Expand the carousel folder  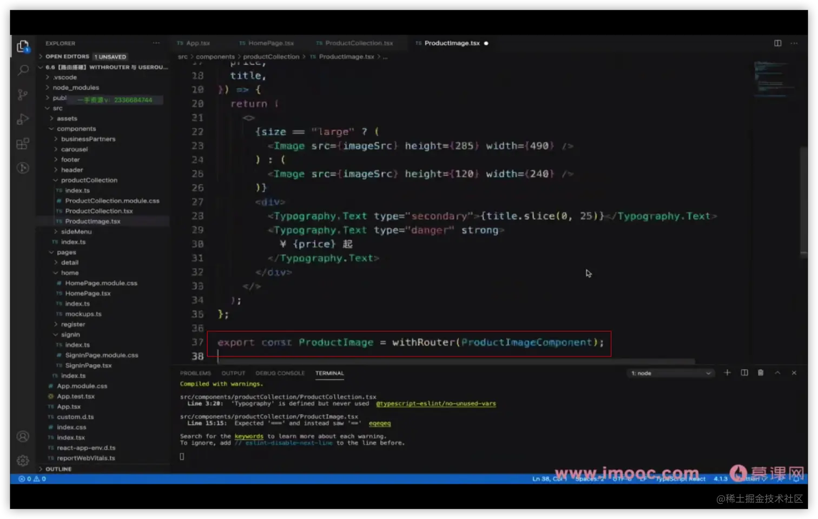click(74, 149)
